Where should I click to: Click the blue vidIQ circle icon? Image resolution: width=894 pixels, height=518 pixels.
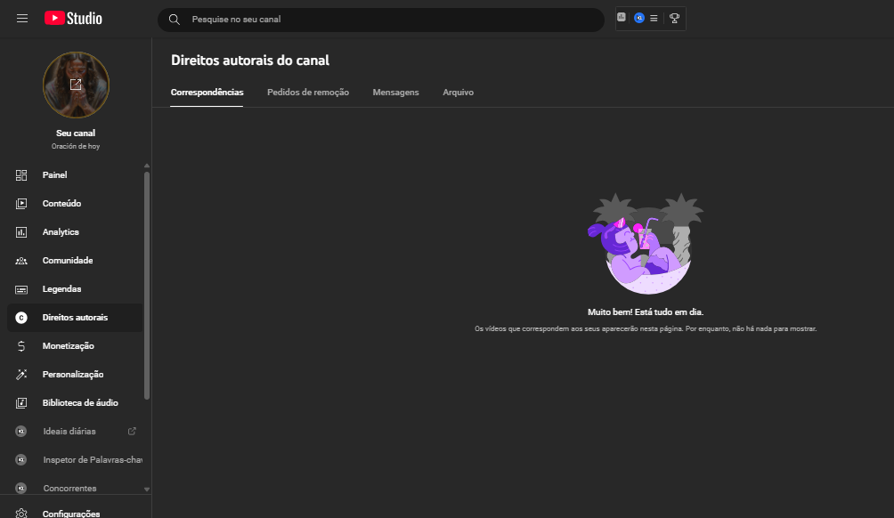639,18
